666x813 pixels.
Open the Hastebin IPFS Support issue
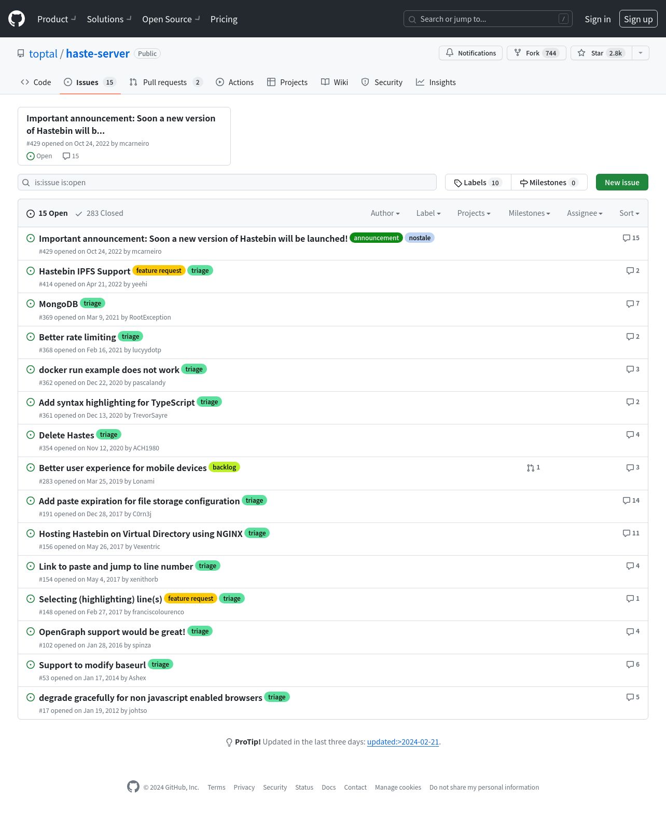click(x=85, y=271)
